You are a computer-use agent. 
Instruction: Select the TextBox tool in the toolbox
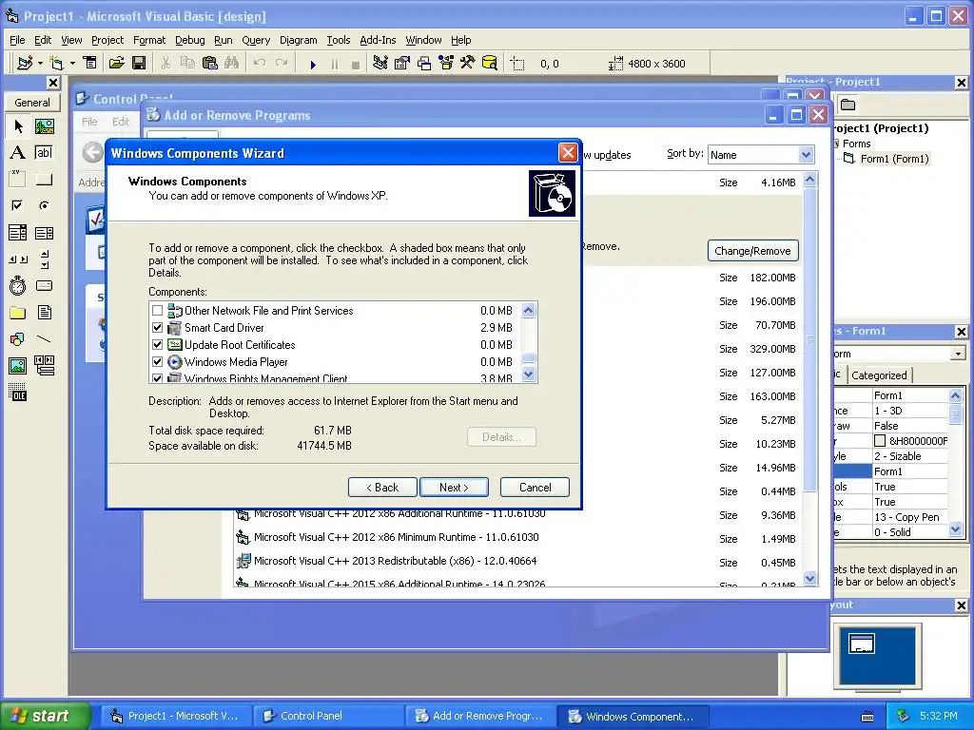[x=44, y=153]
